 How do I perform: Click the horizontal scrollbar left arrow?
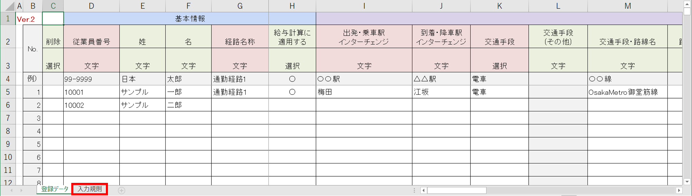[424, 190]
